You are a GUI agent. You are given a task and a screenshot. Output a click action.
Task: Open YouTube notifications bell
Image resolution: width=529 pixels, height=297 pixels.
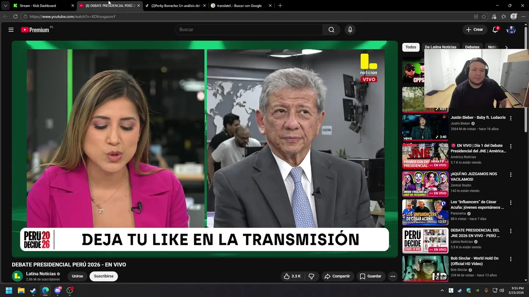tap(495, 30)
